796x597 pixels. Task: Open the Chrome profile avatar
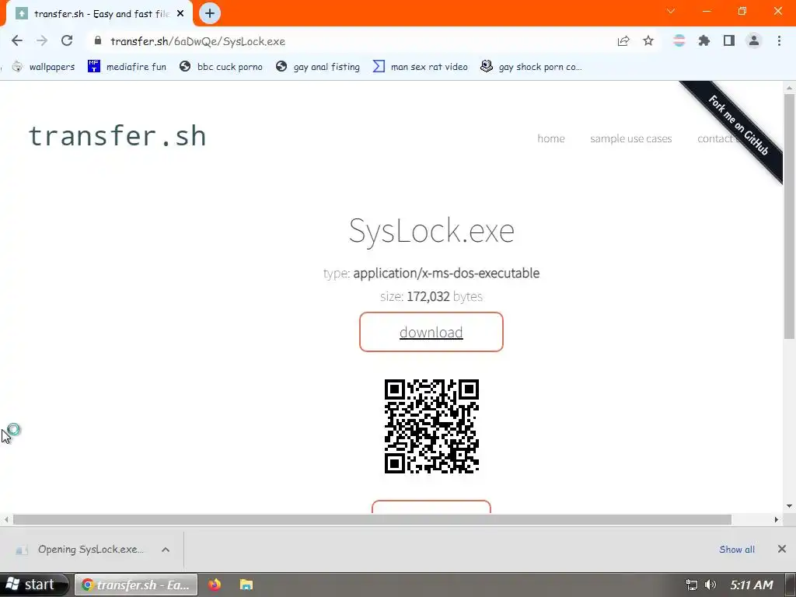point(754,40)
